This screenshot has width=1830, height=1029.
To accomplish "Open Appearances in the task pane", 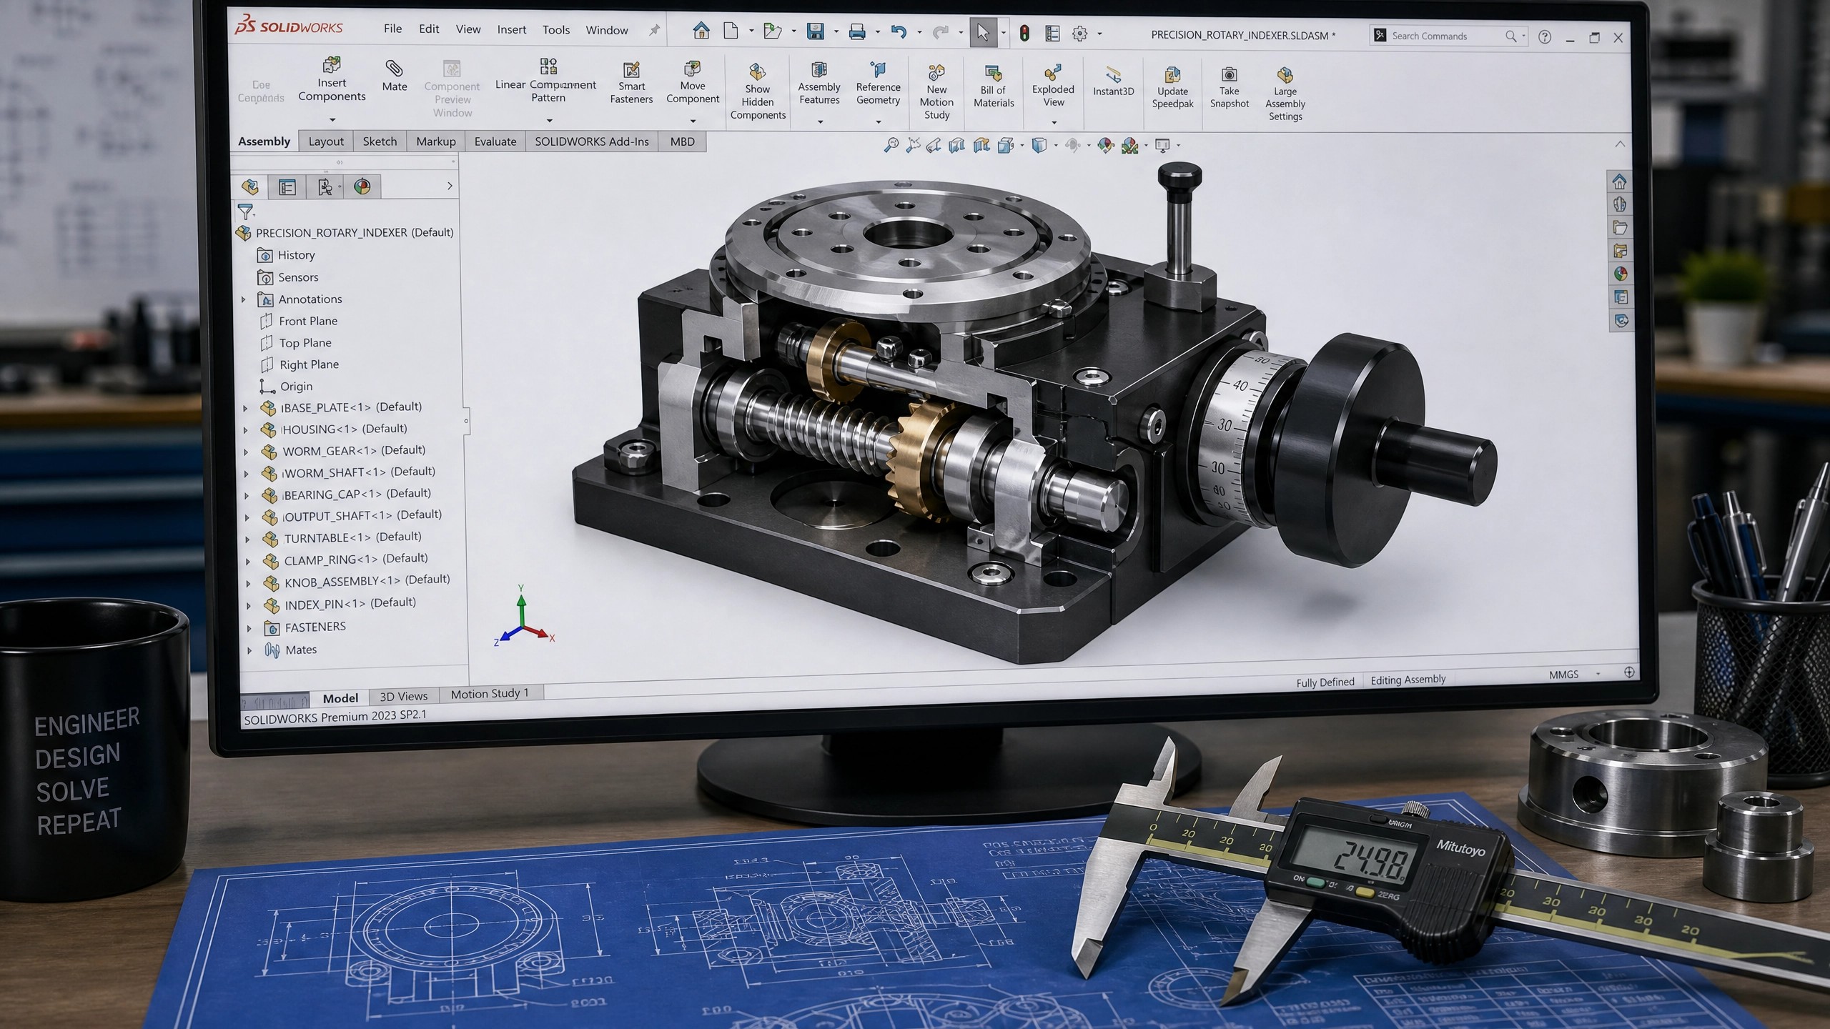I will 1620,274.
